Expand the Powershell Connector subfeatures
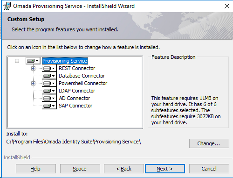This screenshot has height=178, width=233. click(x=33, y=83)
